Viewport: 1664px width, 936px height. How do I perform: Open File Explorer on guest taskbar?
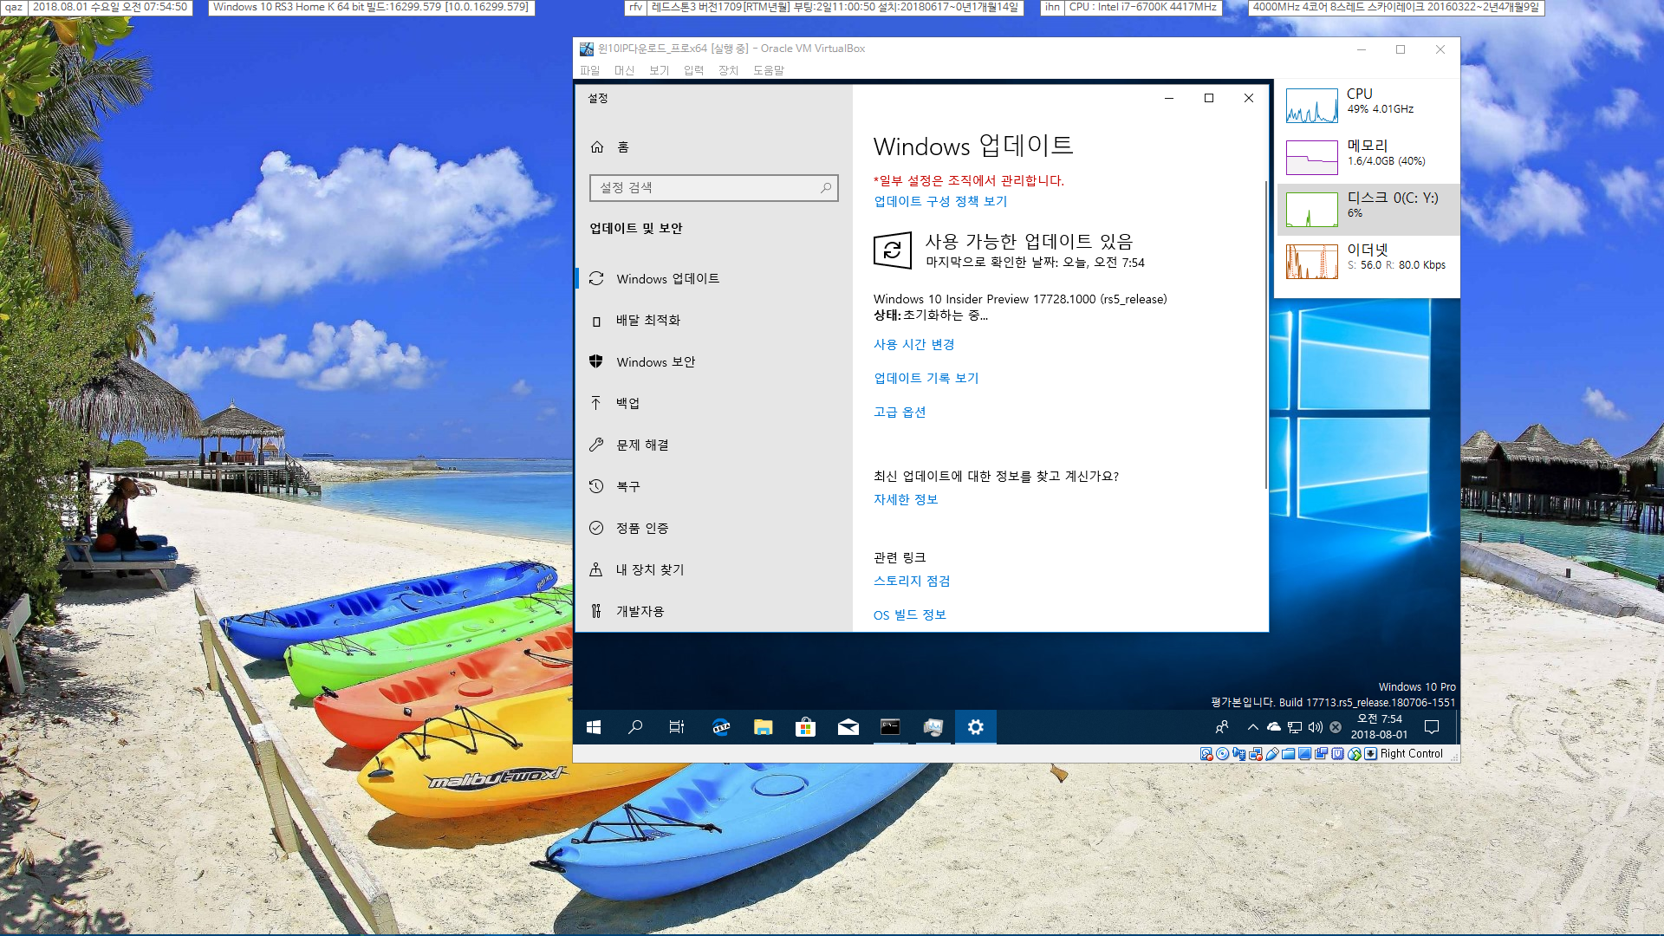coord(764,727)
